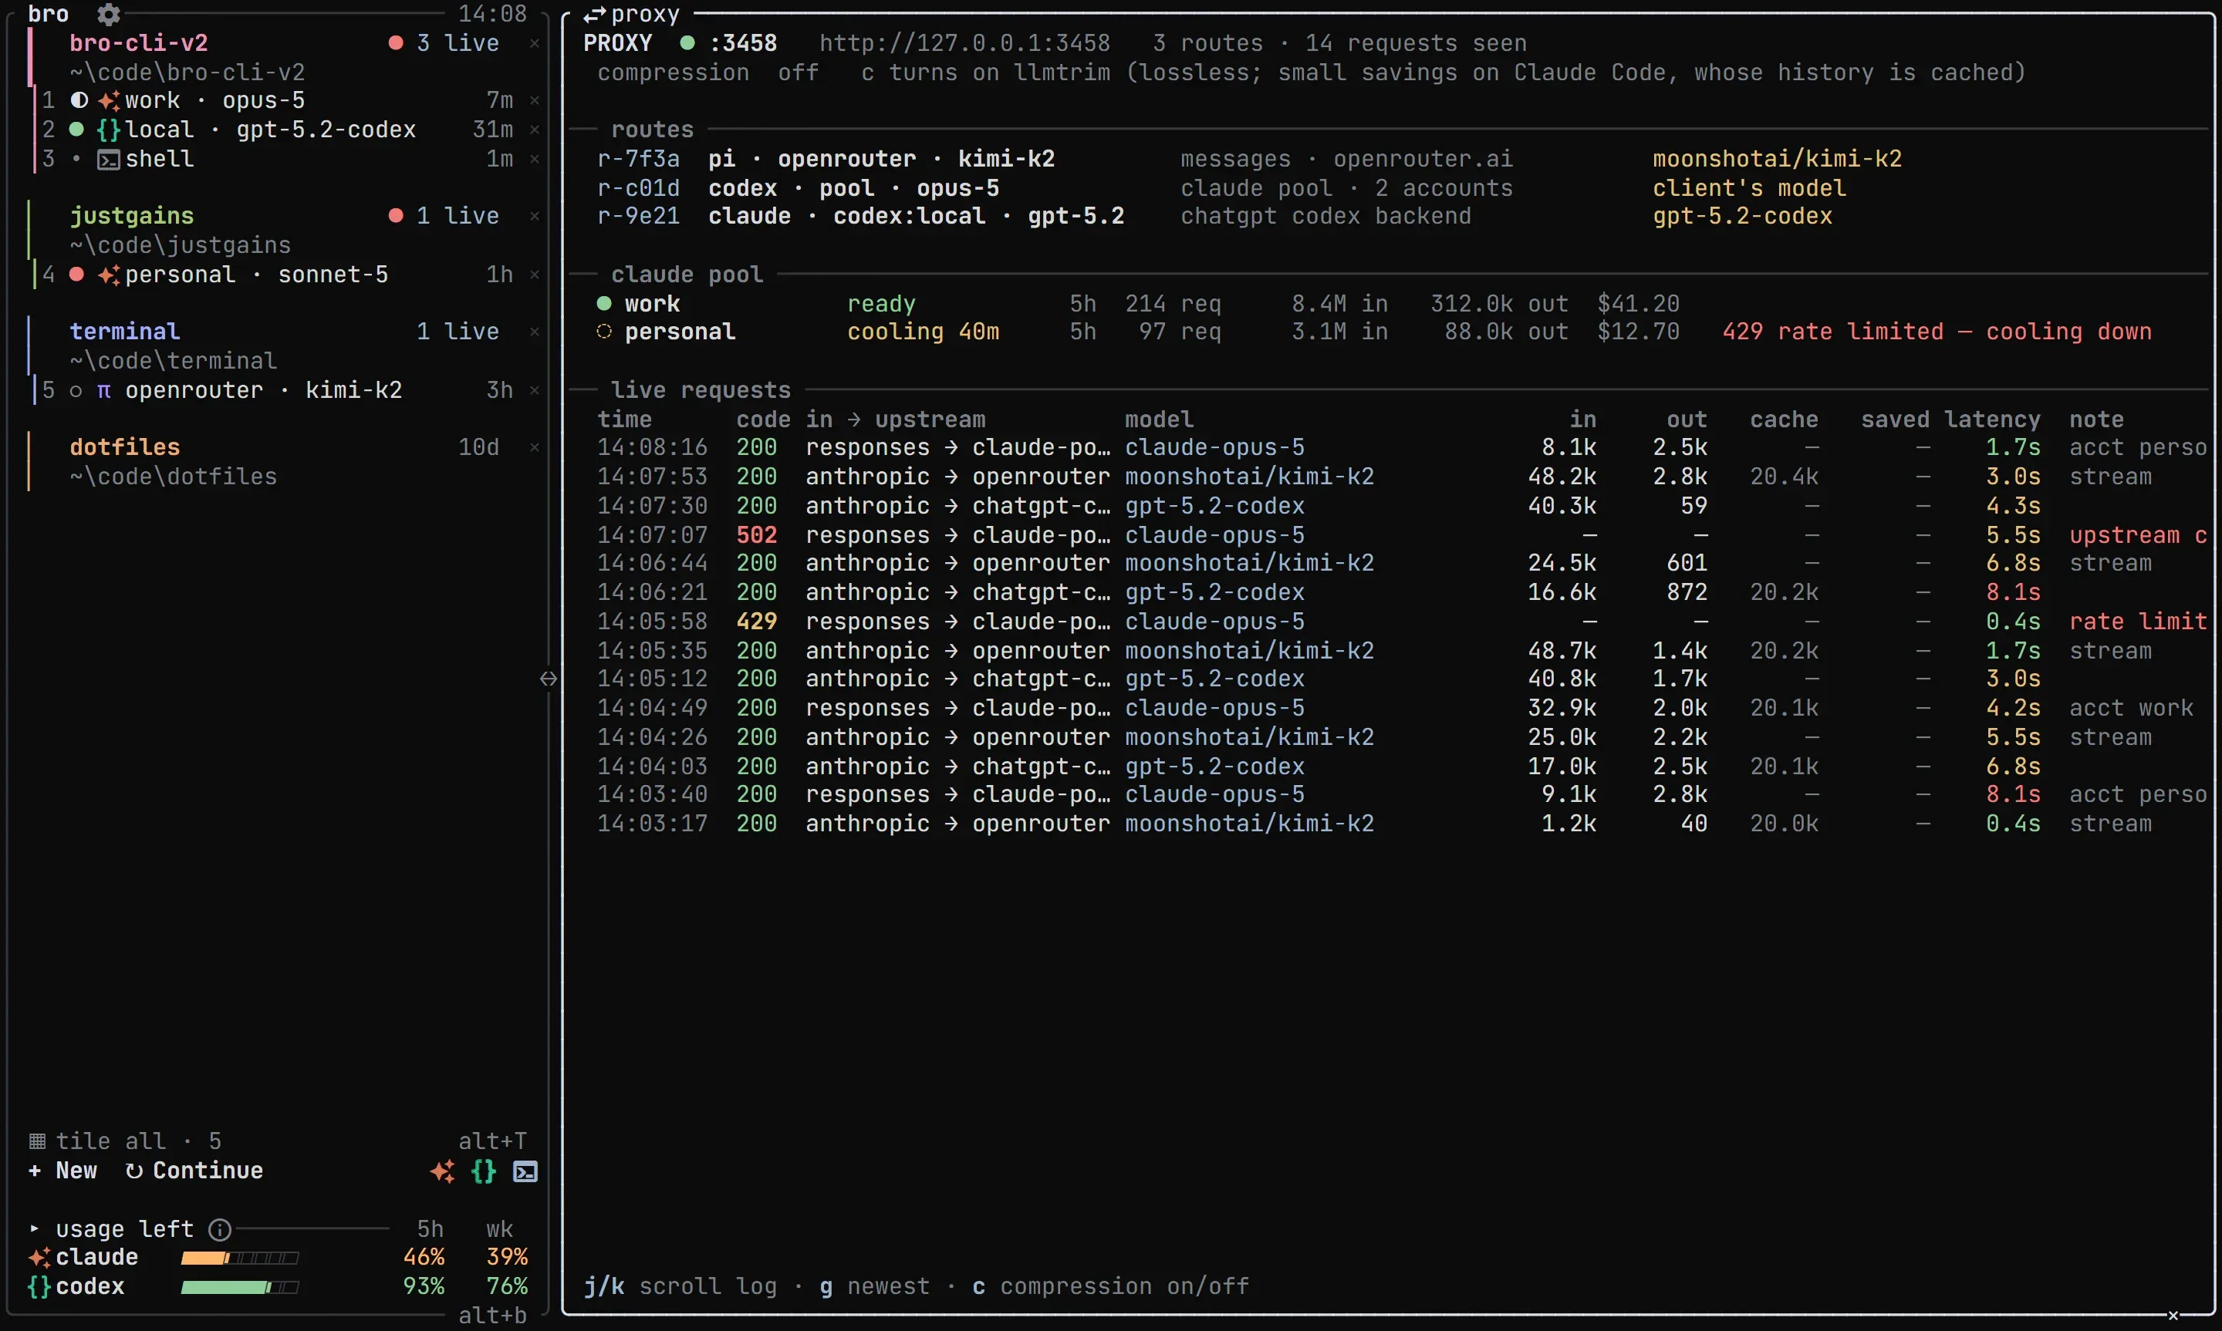Click the codex wk 76% value
The image size is (2222, 1331).
coord(507,1286)
